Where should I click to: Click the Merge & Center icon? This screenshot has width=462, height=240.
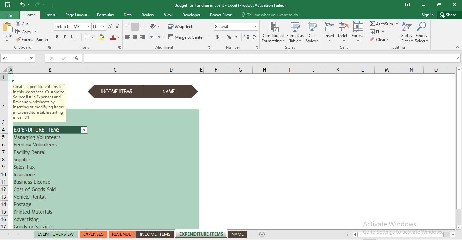[x=171, y=37]
